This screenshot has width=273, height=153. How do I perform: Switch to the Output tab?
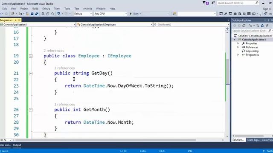click(x=17, y=145)
